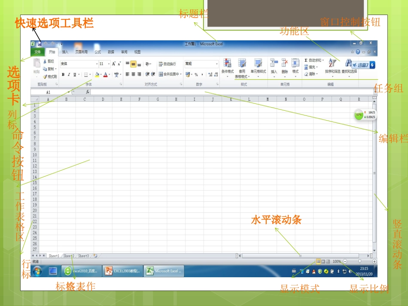
Task: Expand the AutoSum (自动求和) dropdown arrow
Action: (323, 61)
